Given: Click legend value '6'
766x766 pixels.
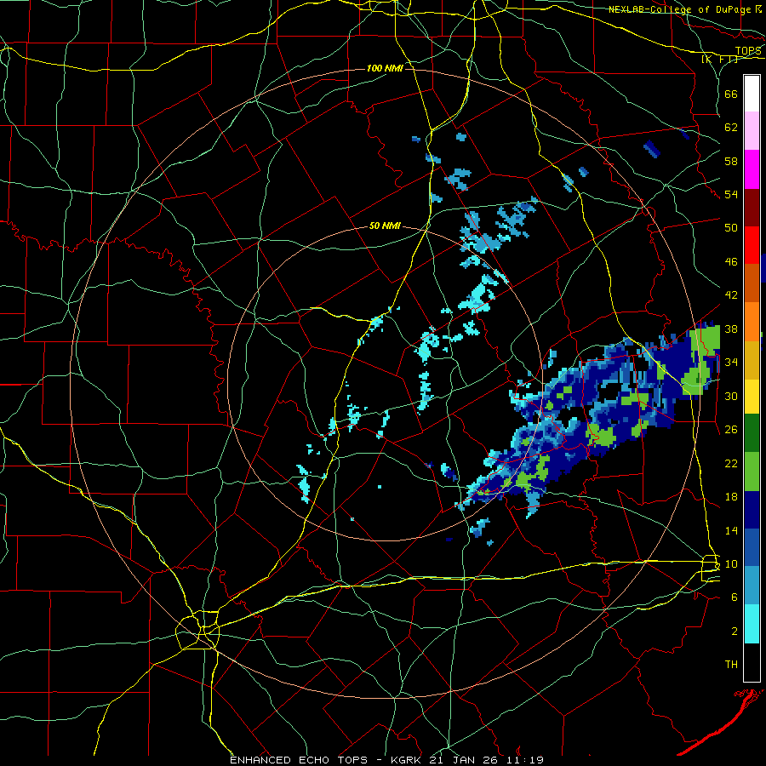Looking at the screenshot, I should coord(735,597).
